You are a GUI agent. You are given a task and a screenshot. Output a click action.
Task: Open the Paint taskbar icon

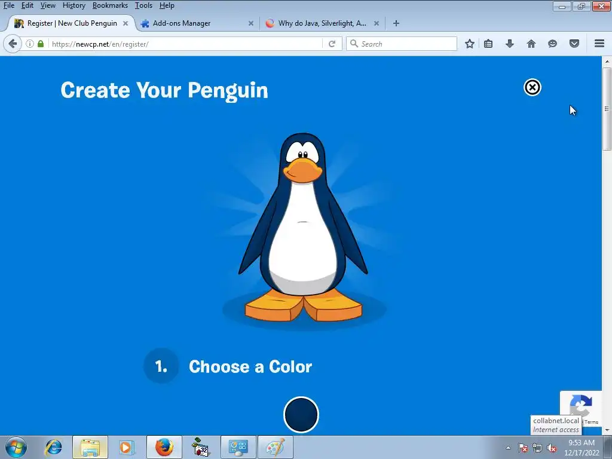click(x=276, y=447)
